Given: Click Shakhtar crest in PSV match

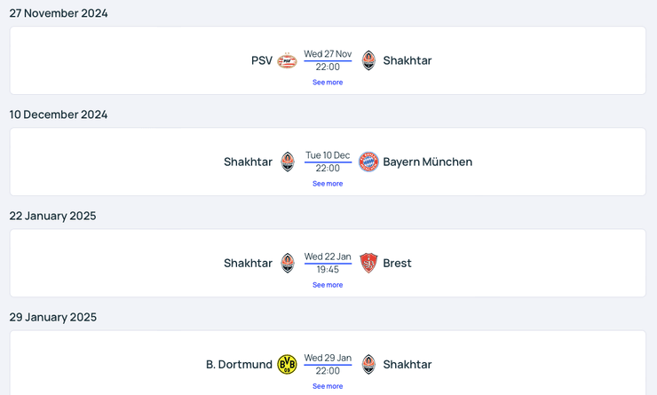Looking at the screenshot, I should tap(368, 60).
